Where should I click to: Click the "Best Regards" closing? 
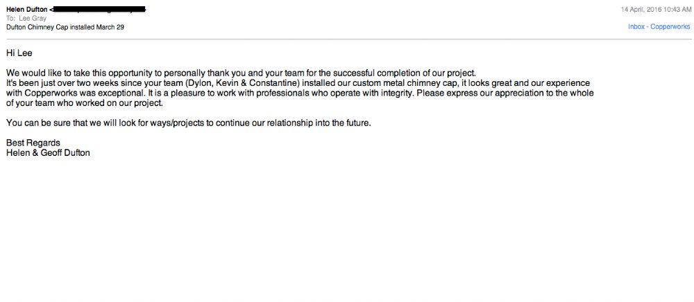pos(33,143)
